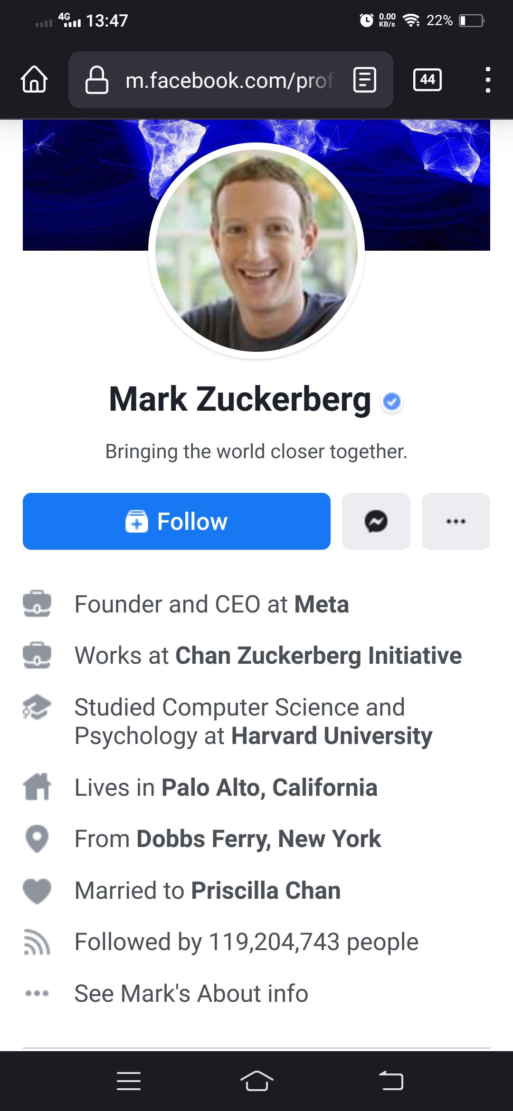Open the tab switcher showing 44 tabs
This screenshot has width=513, height=1111.
click(427, 80)
